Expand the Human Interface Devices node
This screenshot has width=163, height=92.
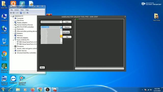[x=13, y=25]
